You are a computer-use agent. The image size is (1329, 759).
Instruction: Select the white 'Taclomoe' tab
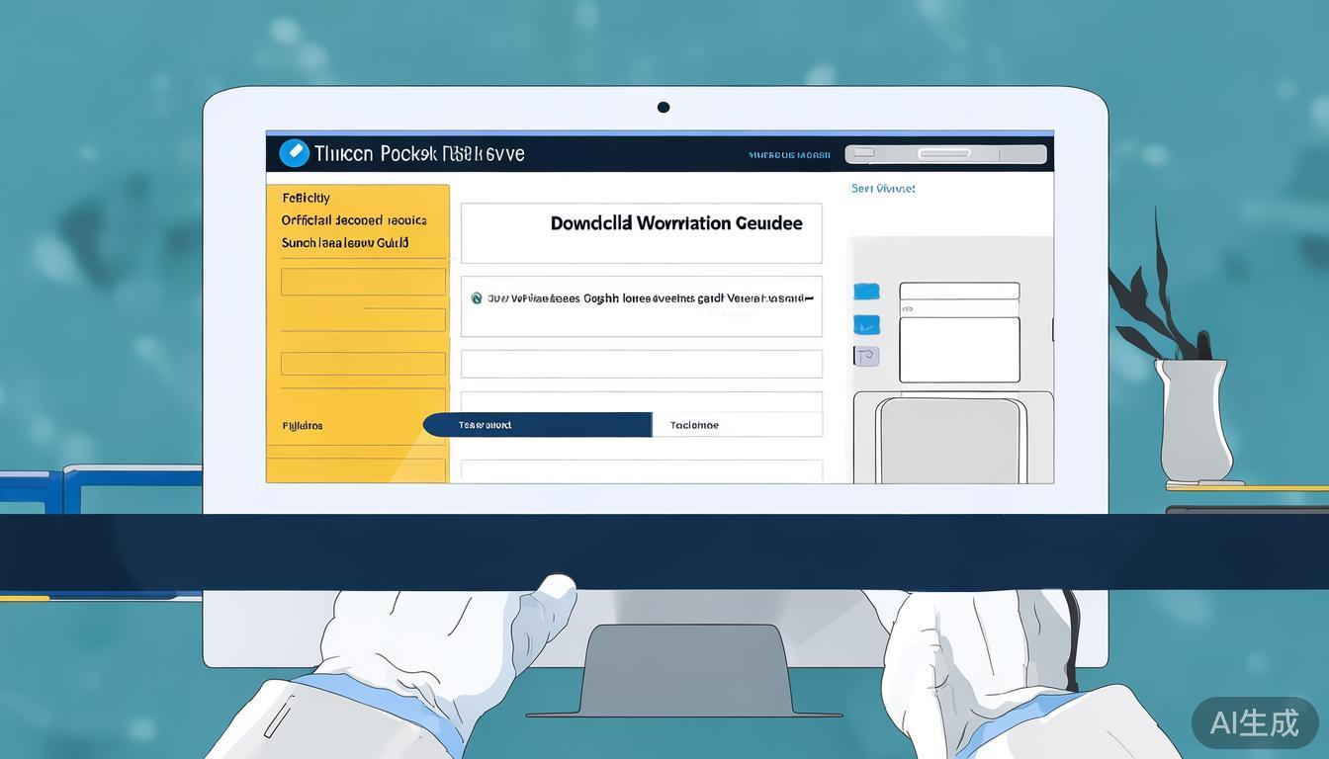(737, 425)
